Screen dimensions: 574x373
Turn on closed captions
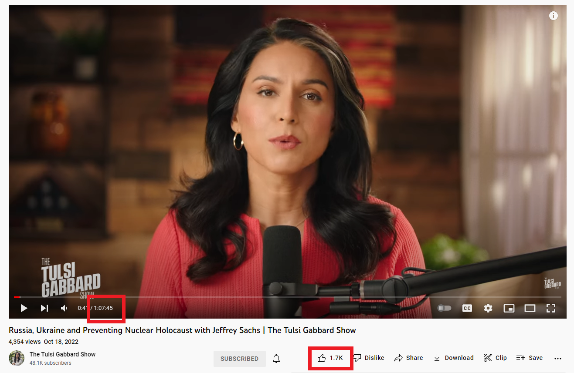coord(467,308)
